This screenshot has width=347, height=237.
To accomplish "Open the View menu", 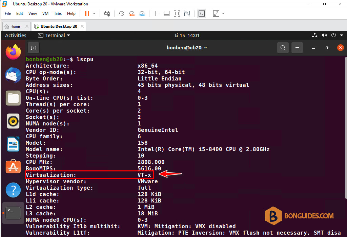I will point(33,14).
